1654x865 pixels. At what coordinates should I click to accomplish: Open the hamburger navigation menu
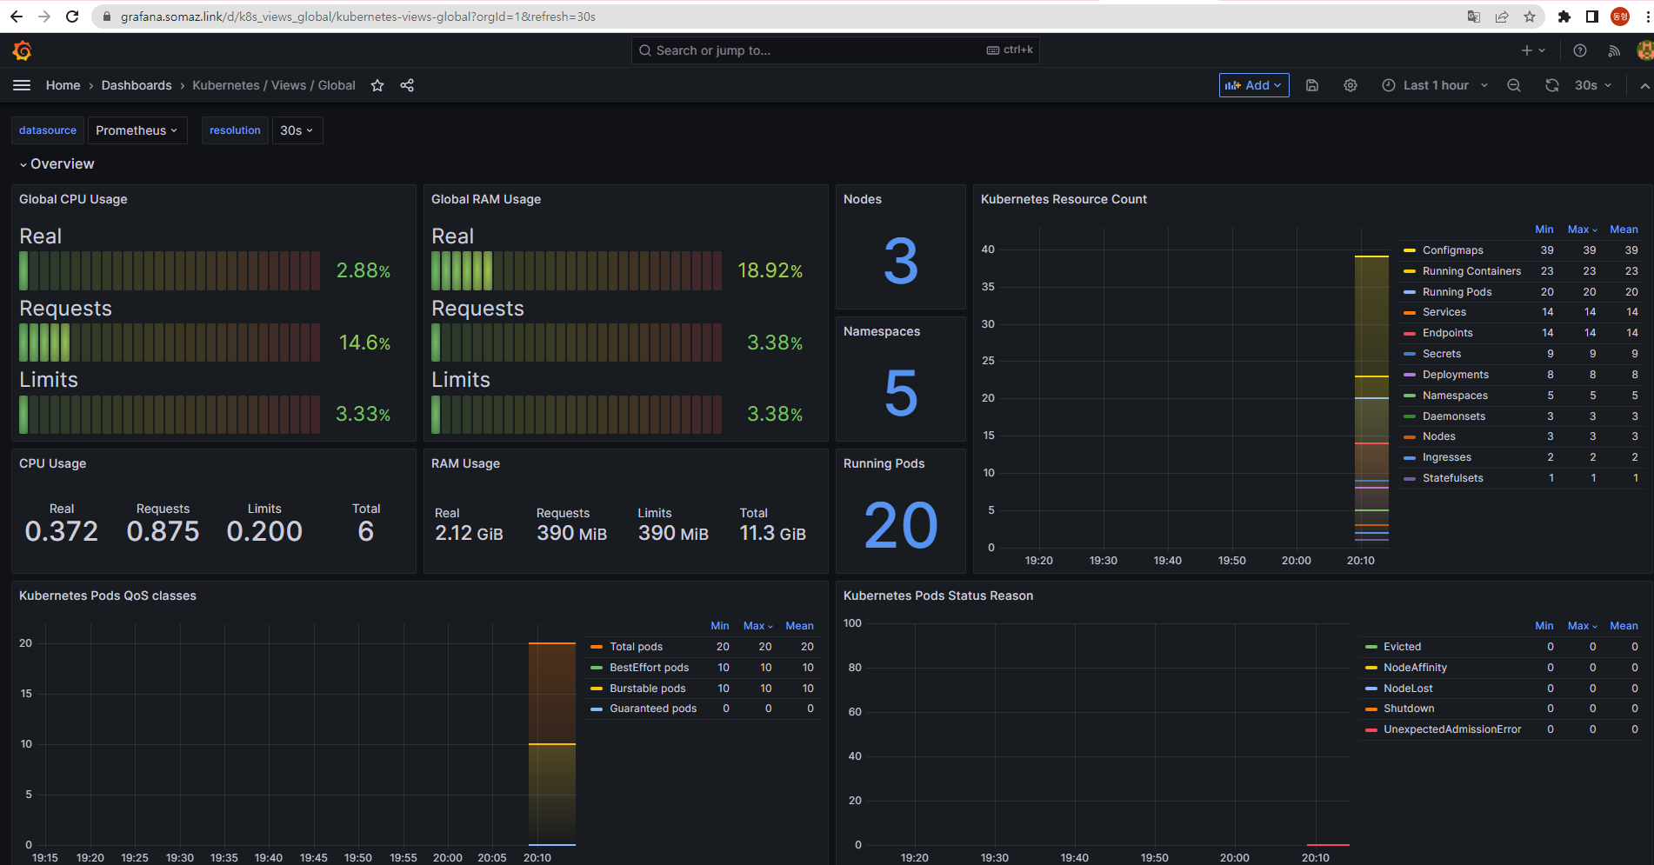pos(22,85)
